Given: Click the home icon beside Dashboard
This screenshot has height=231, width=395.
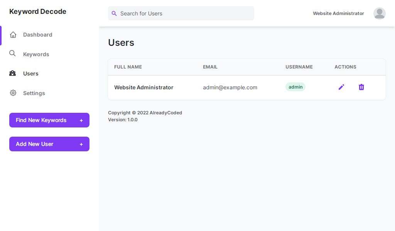Looking at the screenshot, I should click(x=13, y=35).
